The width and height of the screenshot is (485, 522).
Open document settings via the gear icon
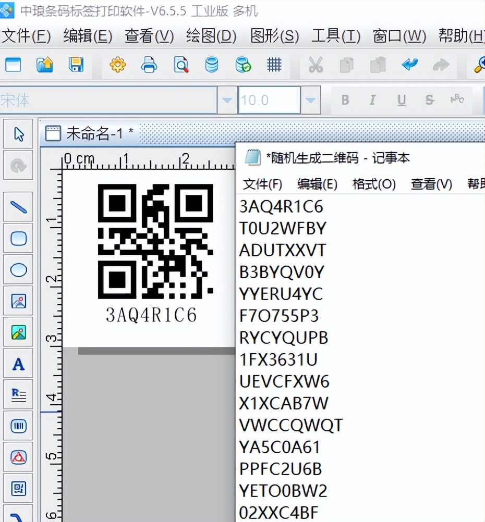tap(118, 65)
